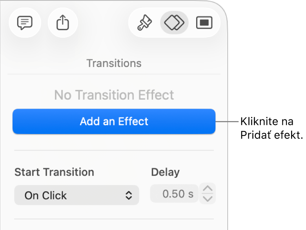Click the Delay label

(x=165, y=172)
